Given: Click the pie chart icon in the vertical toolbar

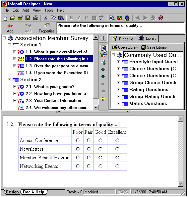Looking at the screenshot, I should click(103, 55).
